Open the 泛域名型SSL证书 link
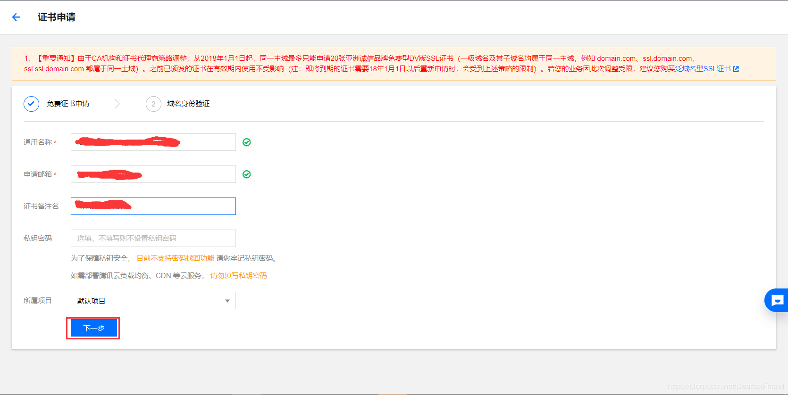 703,69
